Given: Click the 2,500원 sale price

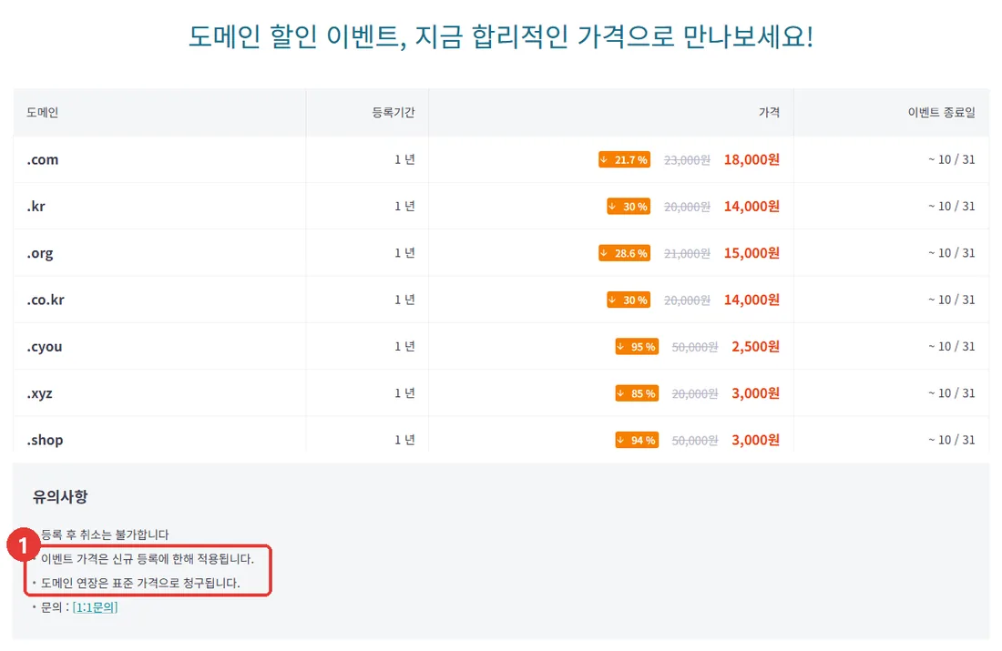Looking at the screenshot, I should [x=755, y=346].
